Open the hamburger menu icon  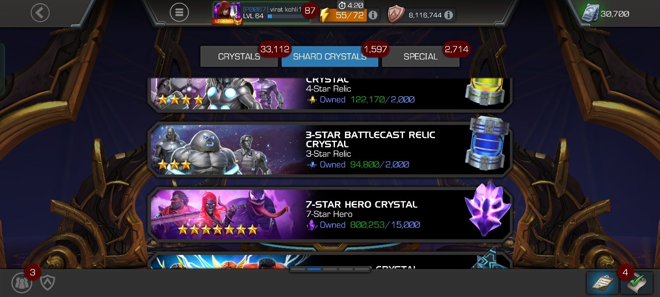179,13
